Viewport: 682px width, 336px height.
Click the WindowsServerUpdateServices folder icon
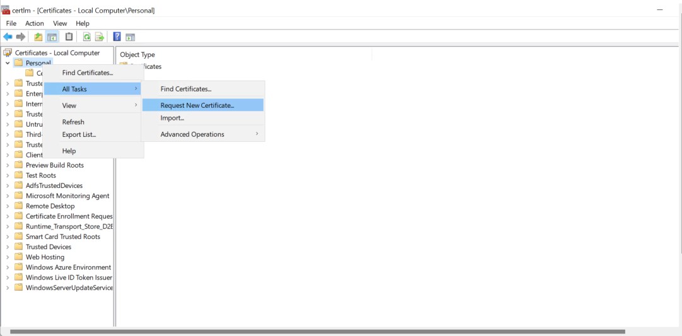[18, 287]
